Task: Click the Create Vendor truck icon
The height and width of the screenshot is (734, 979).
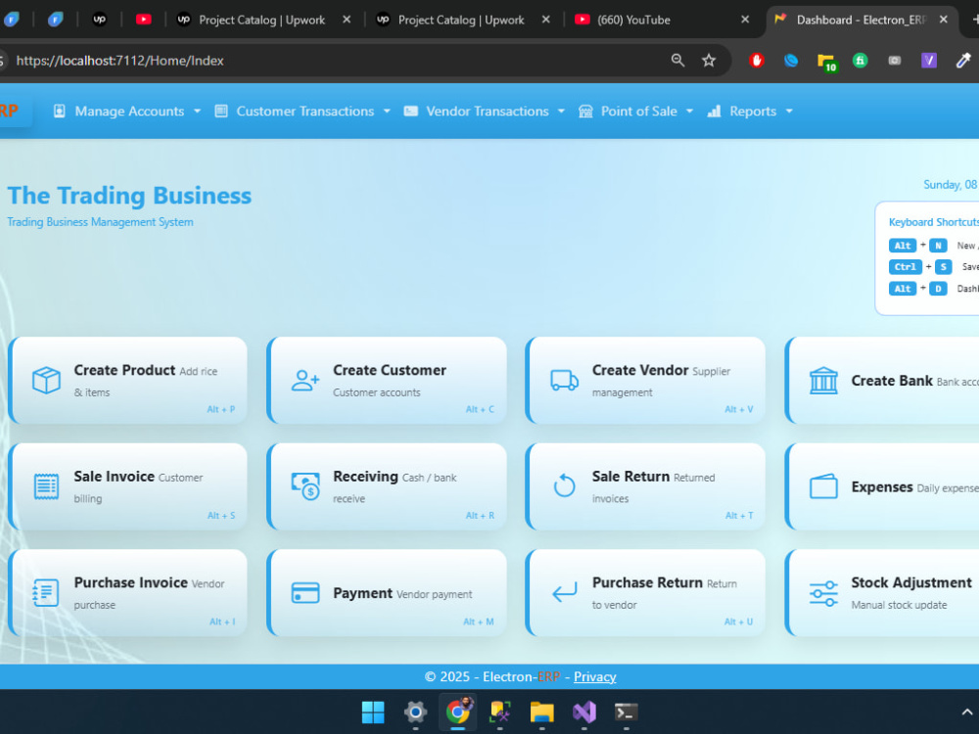Action: click(565, 380)
